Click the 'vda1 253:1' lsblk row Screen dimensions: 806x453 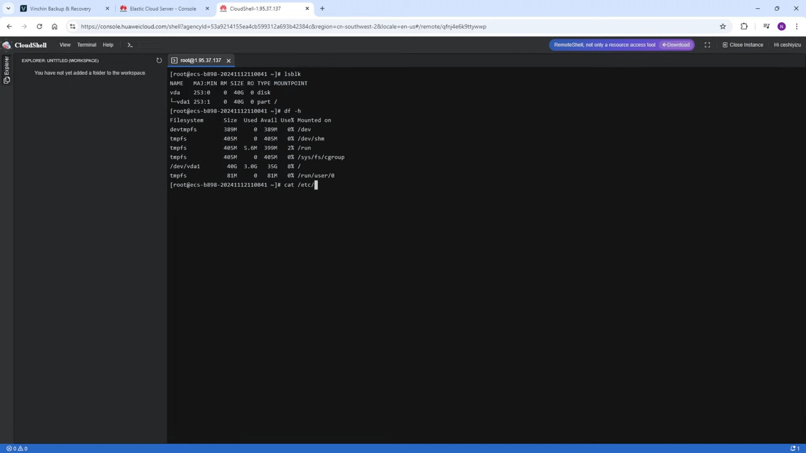point(223,102)
